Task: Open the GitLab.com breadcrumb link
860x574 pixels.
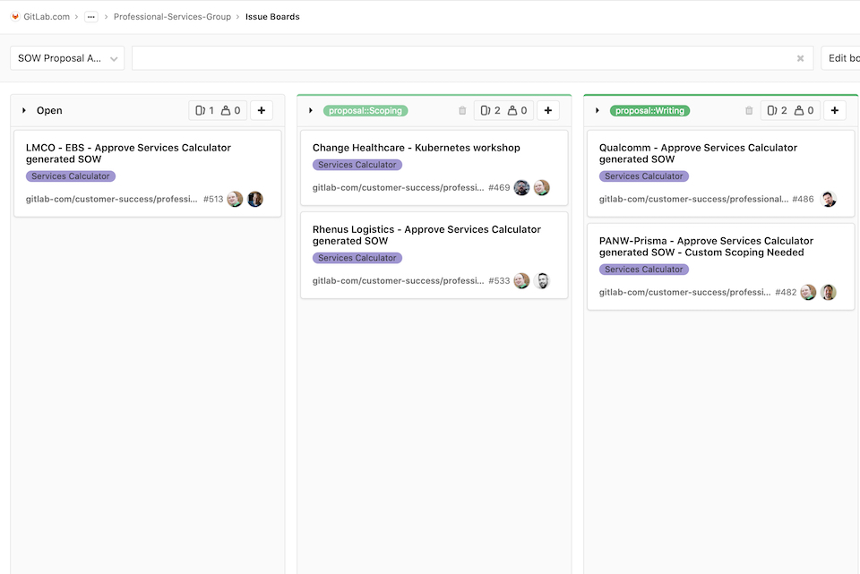Action: (x=47, y=16)
